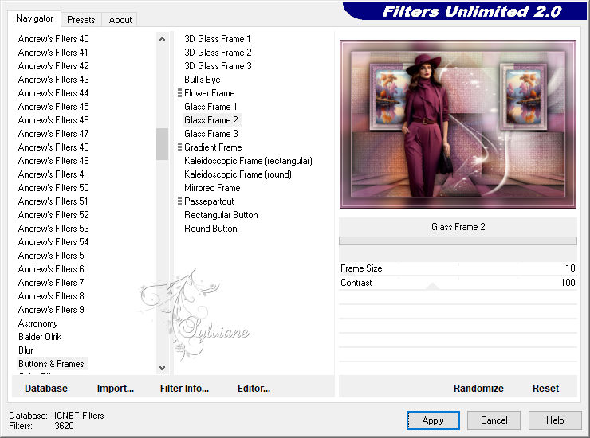The image size is (590, 438).
Task: Select the 3D Glass Frame 3 filter
Action: point(218,66)
